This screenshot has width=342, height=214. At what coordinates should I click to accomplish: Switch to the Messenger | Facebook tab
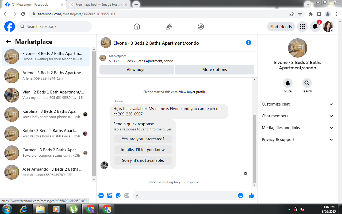(x=34, y=5)
